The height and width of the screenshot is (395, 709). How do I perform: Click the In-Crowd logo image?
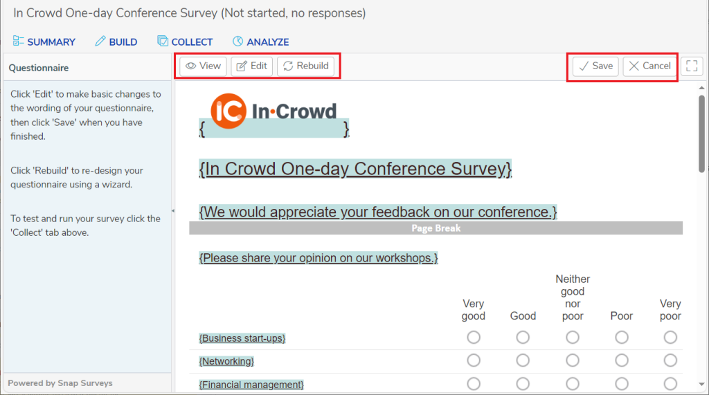(x=273, y=111)
